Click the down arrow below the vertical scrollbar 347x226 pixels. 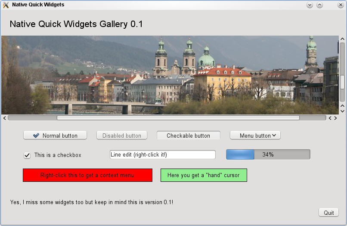coord(342,111)
